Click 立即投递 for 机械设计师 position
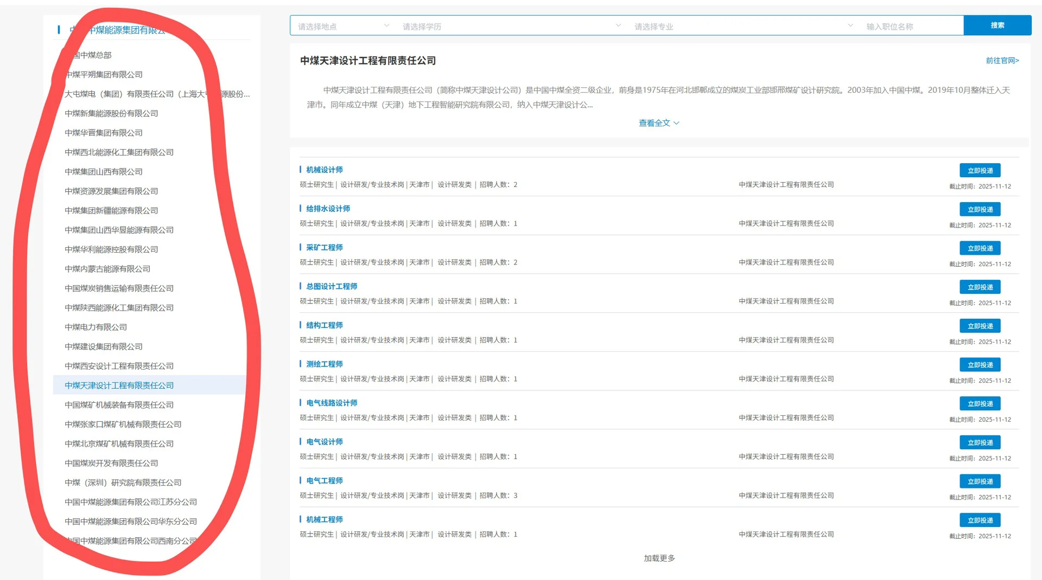The image size is (1042, 580). tap(980, 170)
